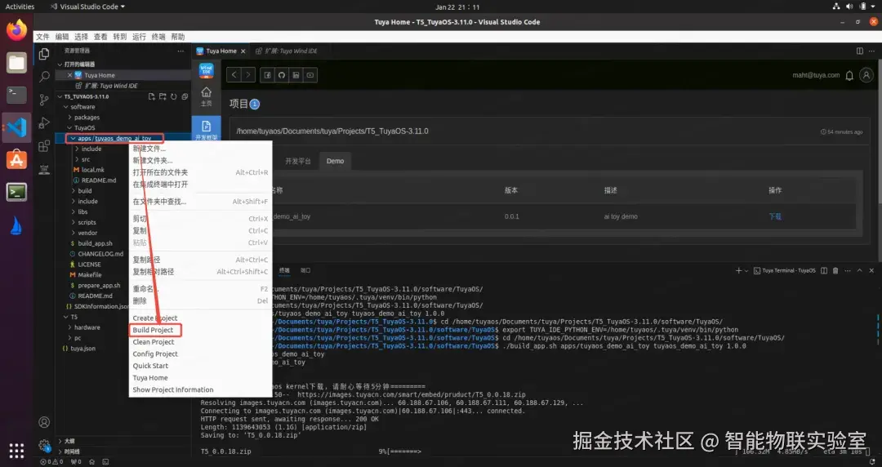Open the Manage gear icon in the activity bar

pyautogui.click(x=44, y=445)
